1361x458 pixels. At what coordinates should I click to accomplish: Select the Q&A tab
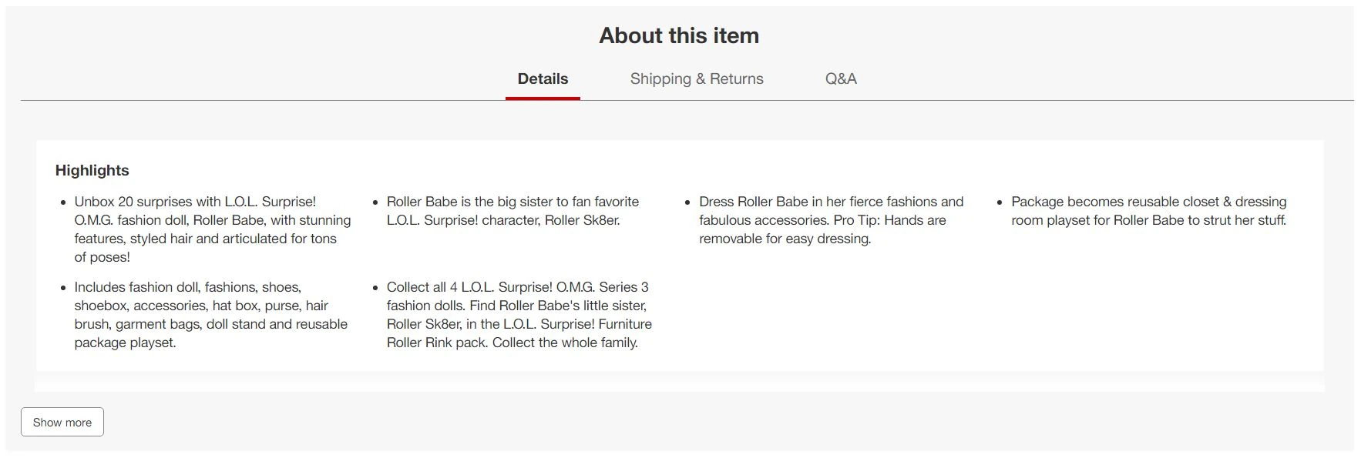tap(841, 79)
